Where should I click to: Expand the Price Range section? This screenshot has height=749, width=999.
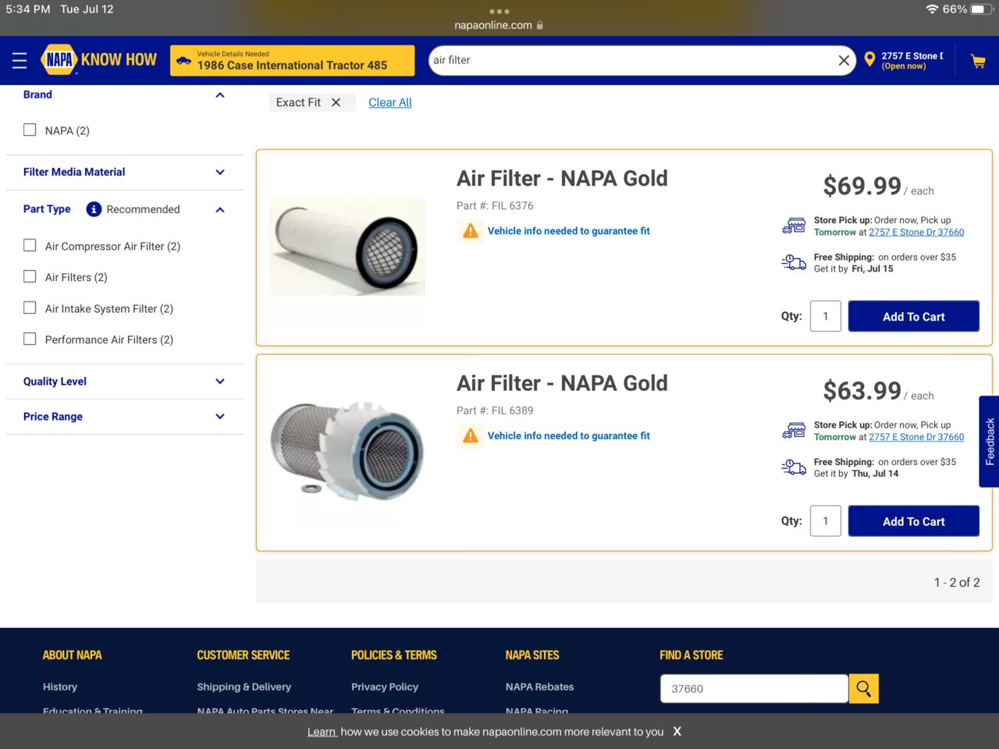click(x=220, y=417)
